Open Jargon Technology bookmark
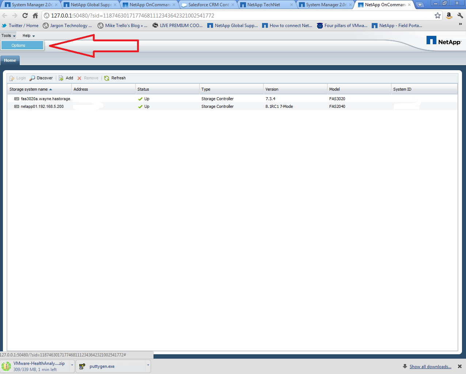466x374 pixels. [67, 26]
